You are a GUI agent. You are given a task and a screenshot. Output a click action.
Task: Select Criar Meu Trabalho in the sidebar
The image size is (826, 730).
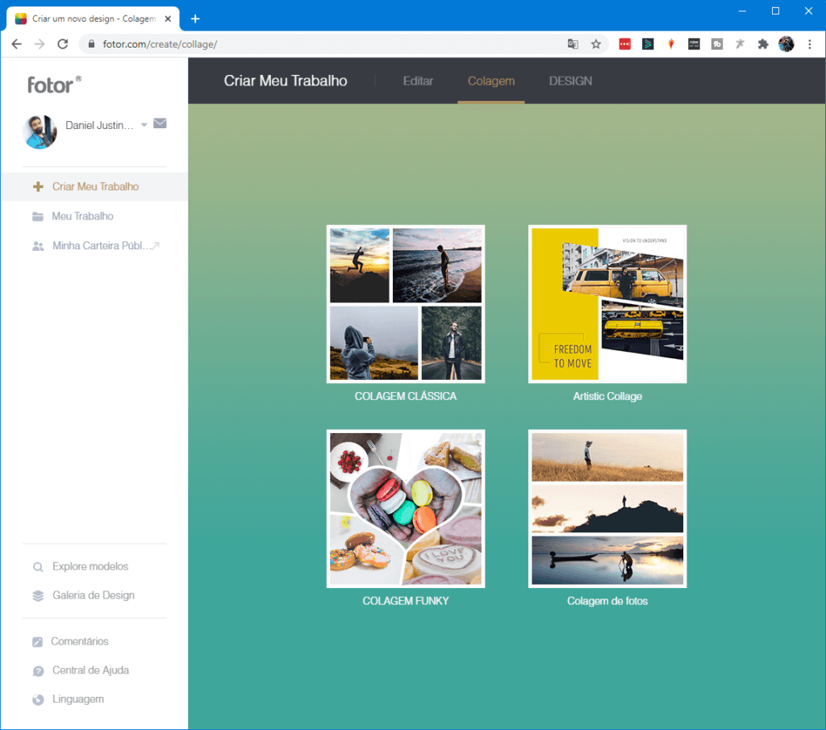pyautogui.click(x=94, y=186)
